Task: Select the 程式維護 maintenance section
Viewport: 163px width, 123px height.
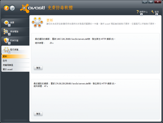Action: coord(15,50)
